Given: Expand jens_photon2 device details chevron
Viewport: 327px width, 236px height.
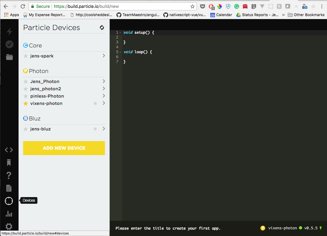Looking at the screenshot, I should coord(104,88).
